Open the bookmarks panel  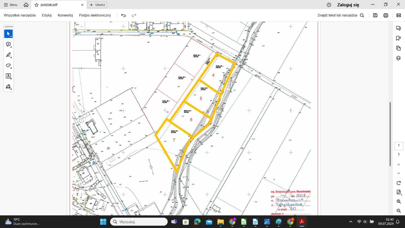click(x=398, y=38)
